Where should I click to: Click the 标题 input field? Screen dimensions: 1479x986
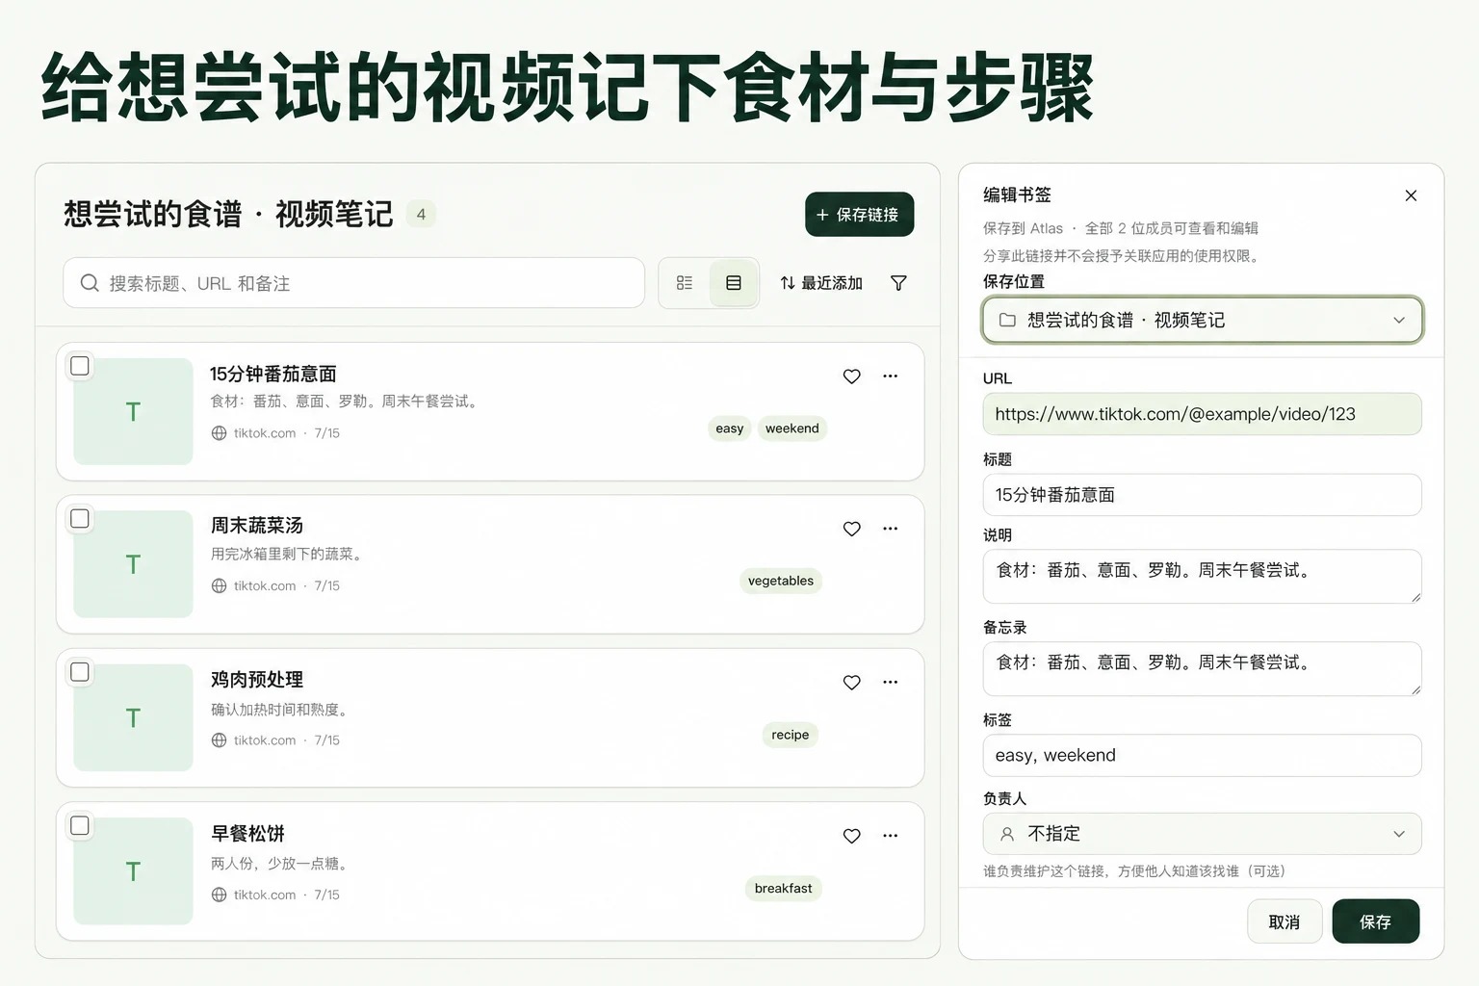click(1202, 495)
